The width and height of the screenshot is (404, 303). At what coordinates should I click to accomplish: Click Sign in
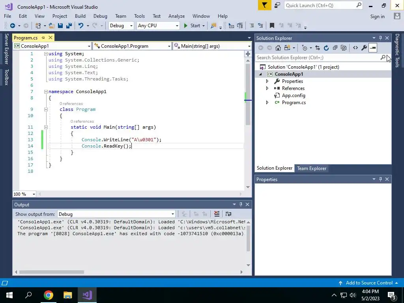(x=377, y=17)
